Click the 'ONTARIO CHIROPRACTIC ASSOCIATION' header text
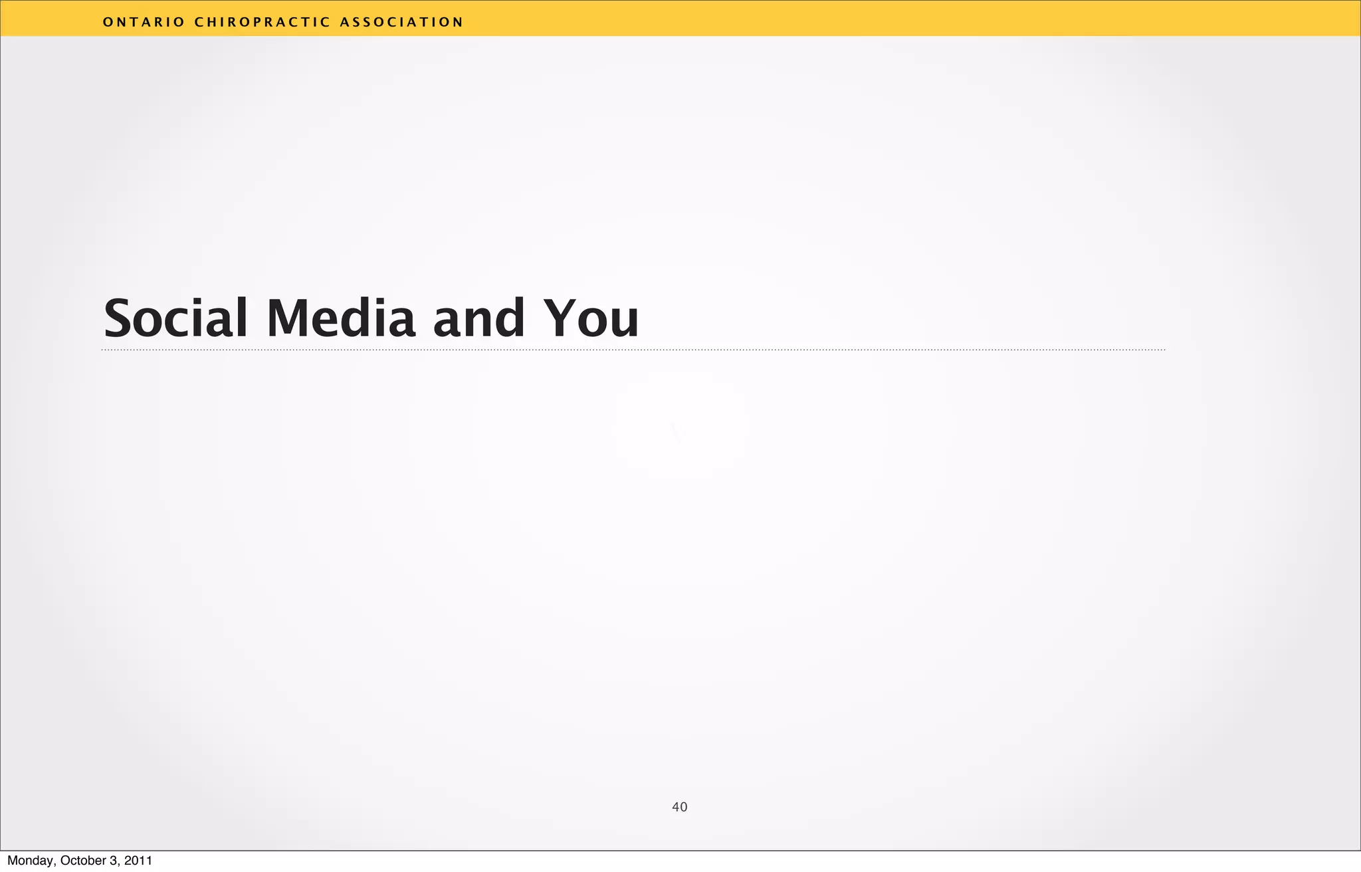This screenshot has width=1361, height=872. coord(283,22)
